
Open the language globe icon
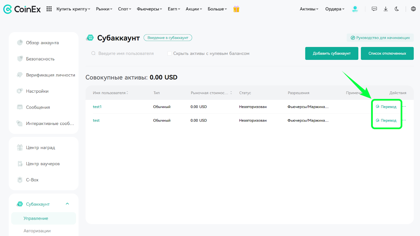(413, 9)
